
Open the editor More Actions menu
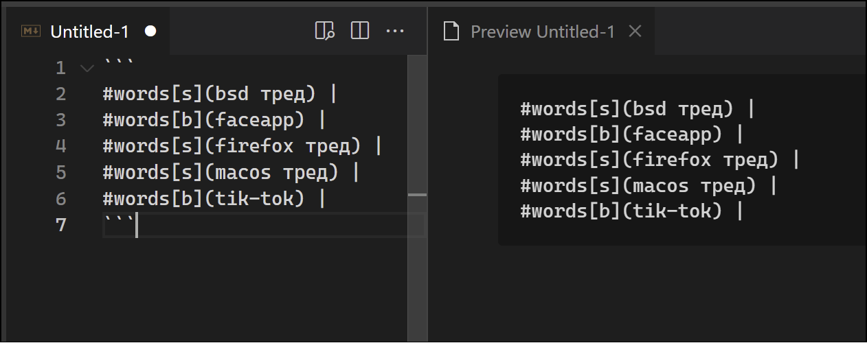coord(395,31)
